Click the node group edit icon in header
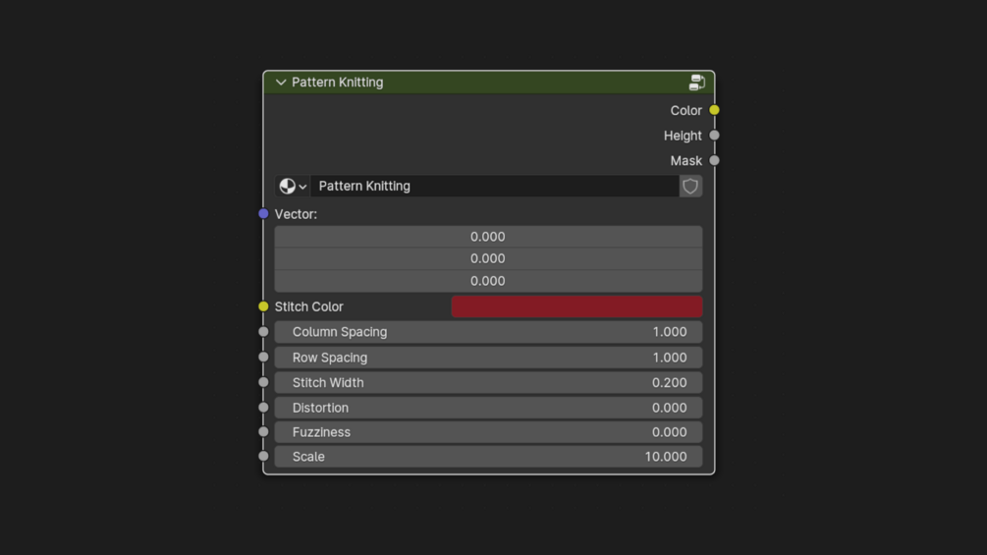 (x=697, y=83)
